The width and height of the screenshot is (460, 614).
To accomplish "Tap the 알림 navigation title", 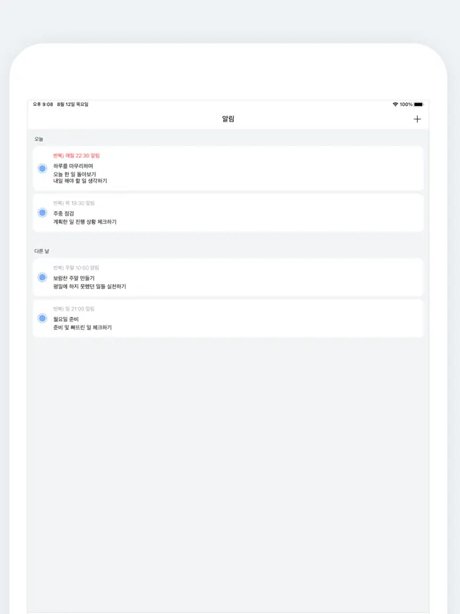I will 228,119.
